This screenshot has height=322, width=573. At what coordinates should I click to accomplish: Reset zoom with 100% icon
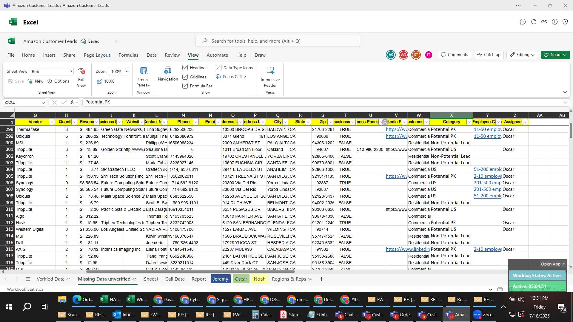pos(99,81)
